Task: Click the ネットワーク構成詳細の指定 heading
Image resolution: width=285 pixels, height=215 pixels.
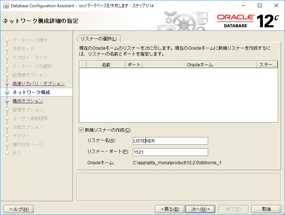Action: 41,21
